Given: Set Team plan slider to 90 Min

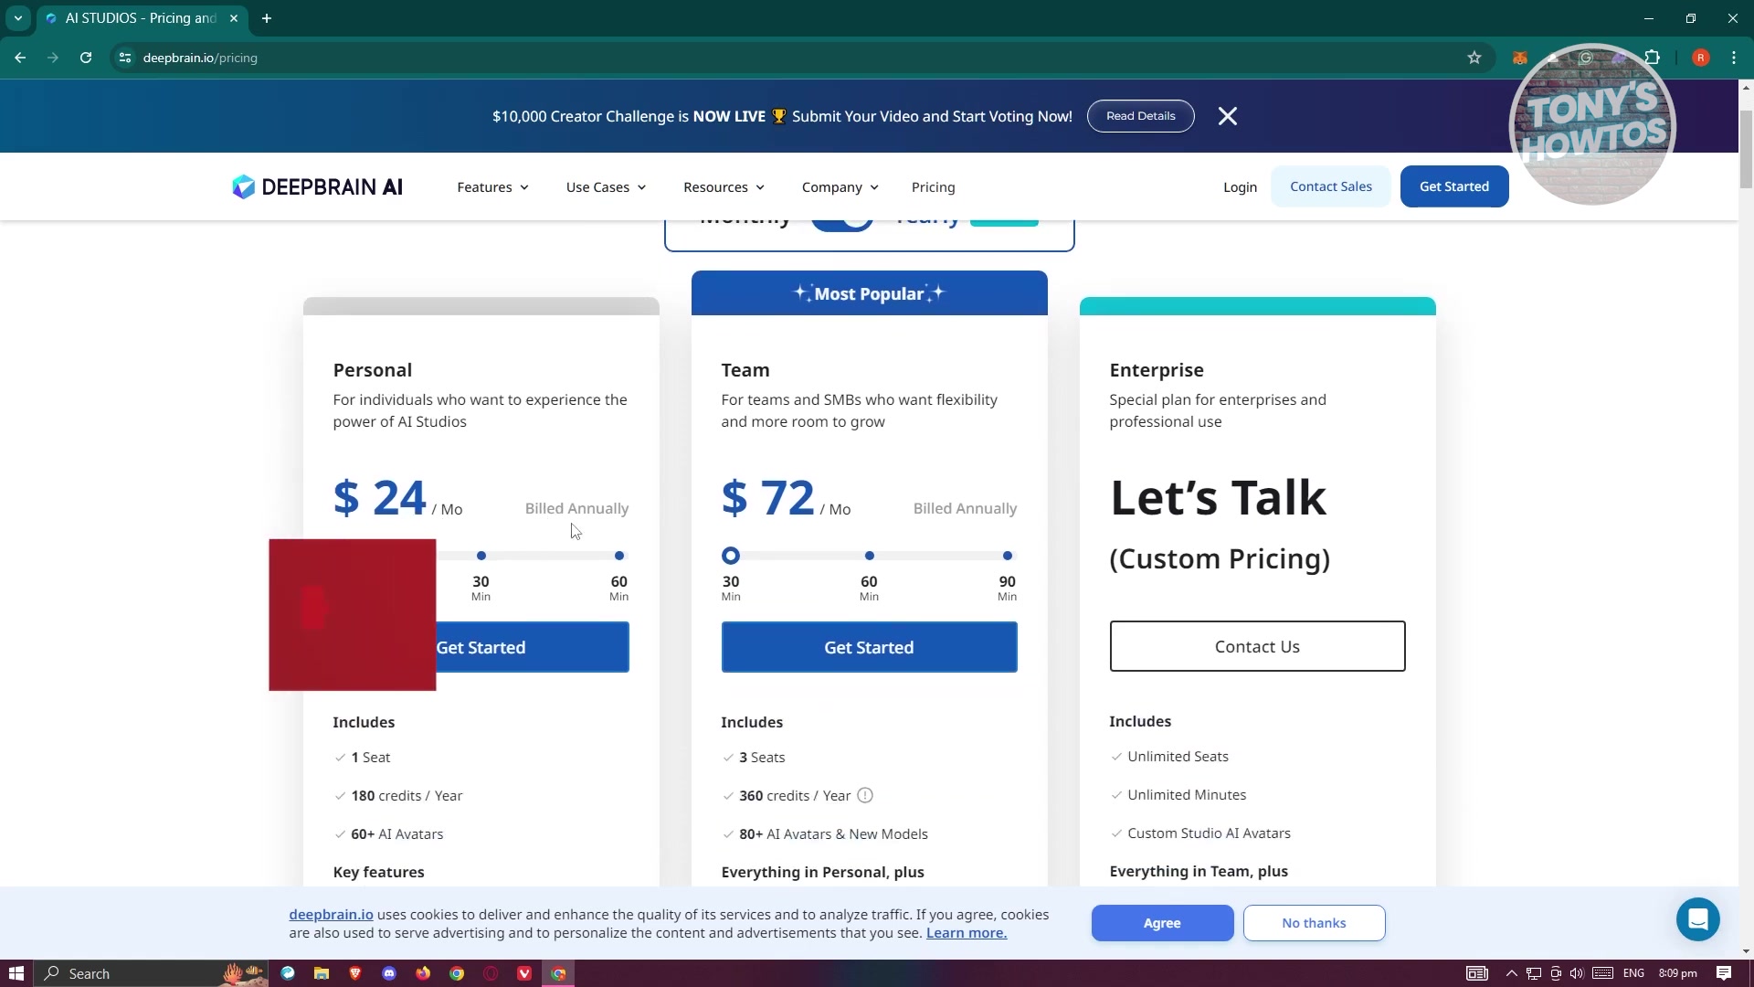Looking at the screenshot, I should point(1008,556).
